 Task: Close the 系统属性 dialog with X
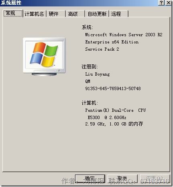pos(169,2)
